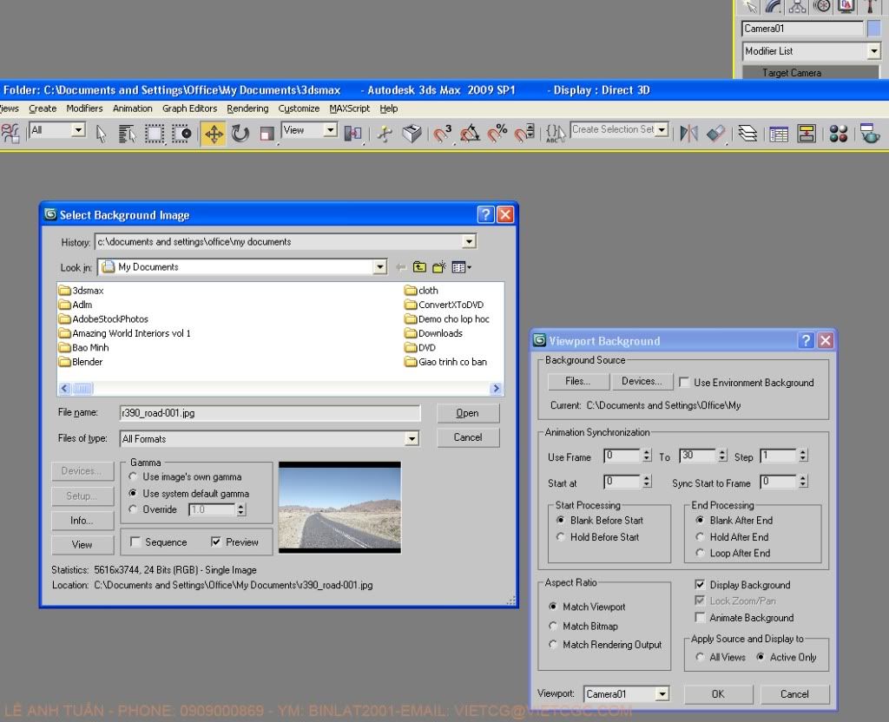Click Use Pivot Point Center icon

click(x=352, y=134)
